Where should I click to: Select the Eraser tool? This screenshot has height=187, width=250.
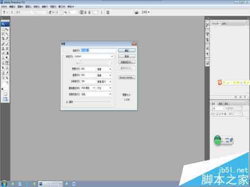(x=3, y=53)
